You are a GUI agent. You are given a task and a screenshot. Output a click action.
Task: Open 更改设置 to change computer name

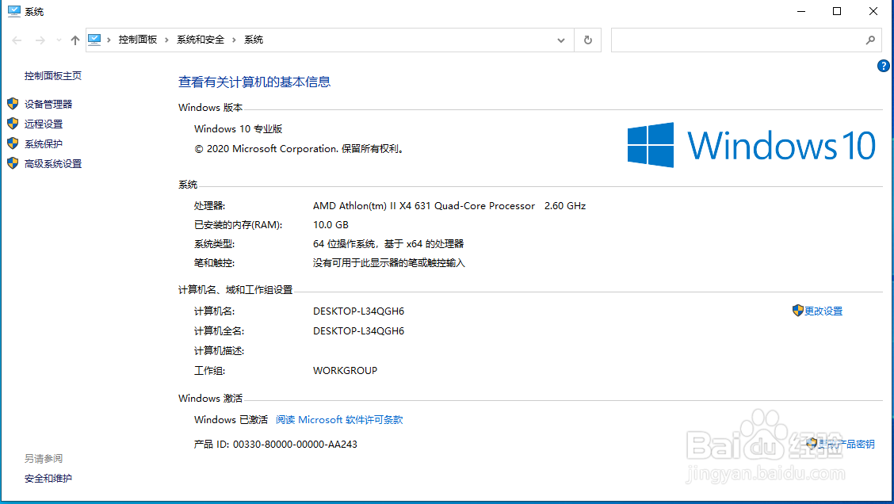click(823, 311)
